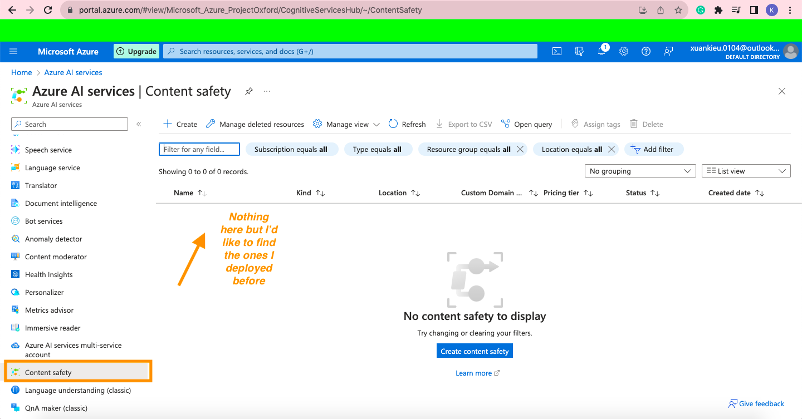Click Create content safety button
Viewport: 802px width, 419px height.
coord(475,351)
